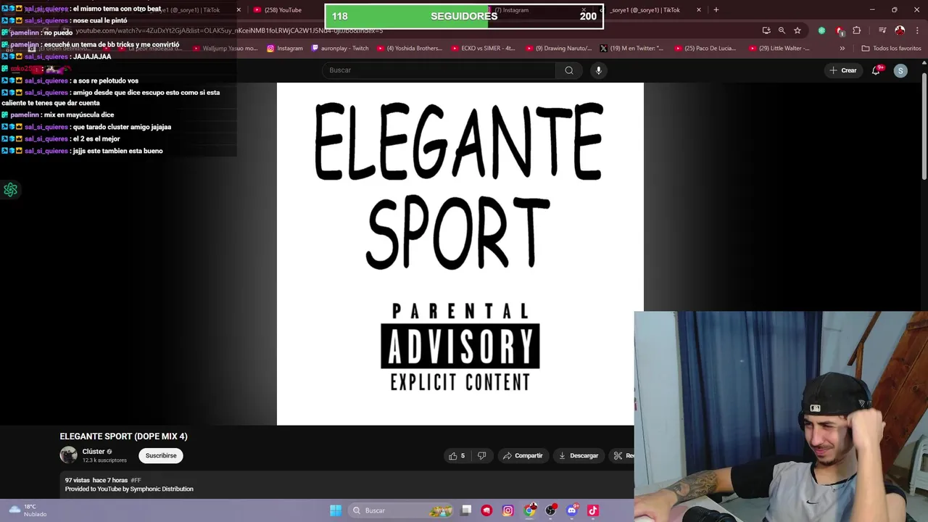The image size is (928, 522).
Task: Open the Walljump Yasuo bookmark
Action: click(x=225, y=49)
